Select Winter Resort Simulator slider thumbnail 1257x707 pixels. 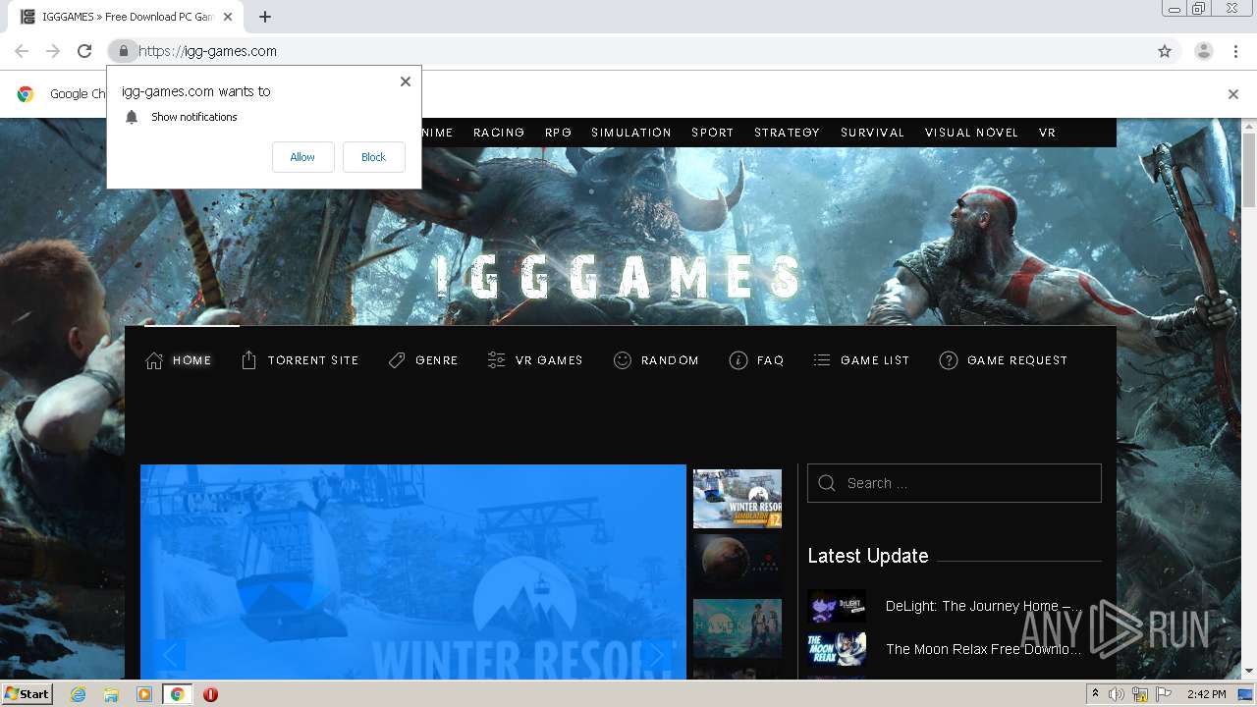tap(738, 499)
